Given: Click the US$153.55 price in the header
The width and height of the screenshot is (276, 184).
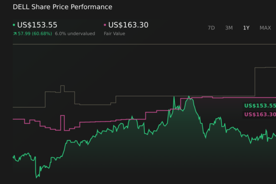Looking at the screenshot, I should tap(37, 25).
